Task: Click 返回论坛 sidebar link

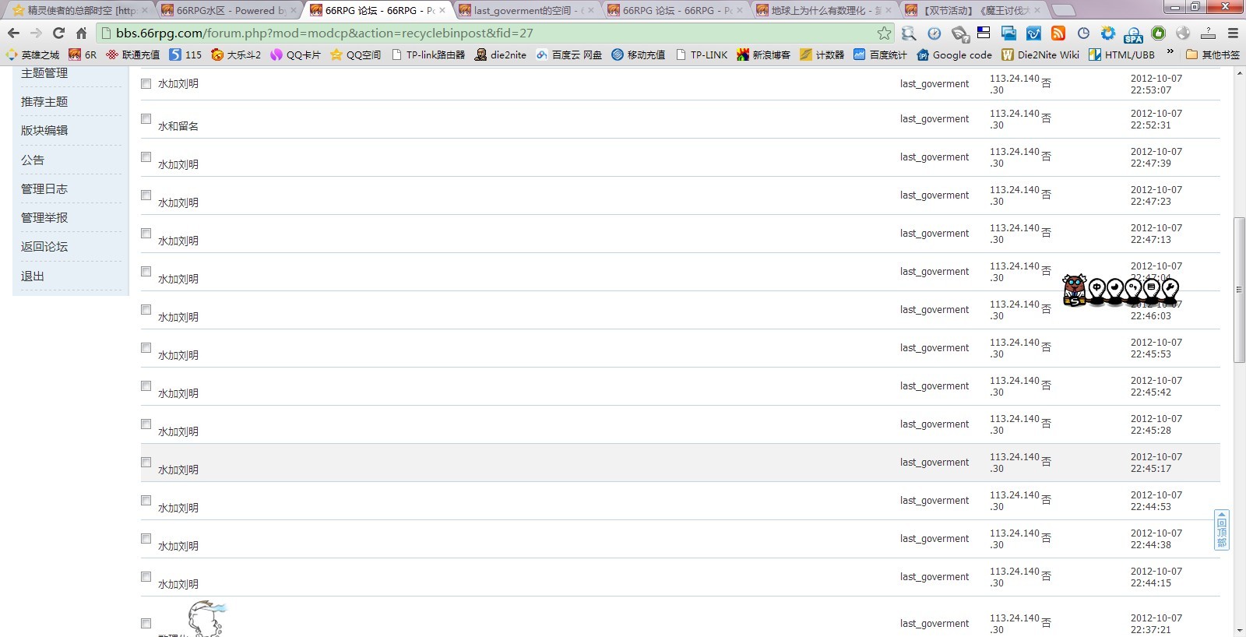Action: click(x=44, y=247)
